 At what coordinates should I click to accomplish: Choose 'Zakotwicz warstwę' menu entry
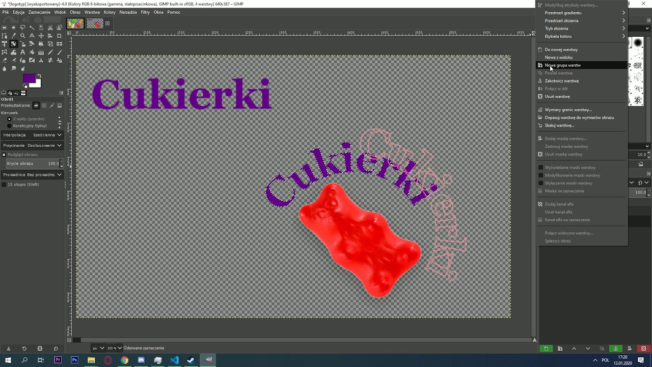(x=582, y=81)
